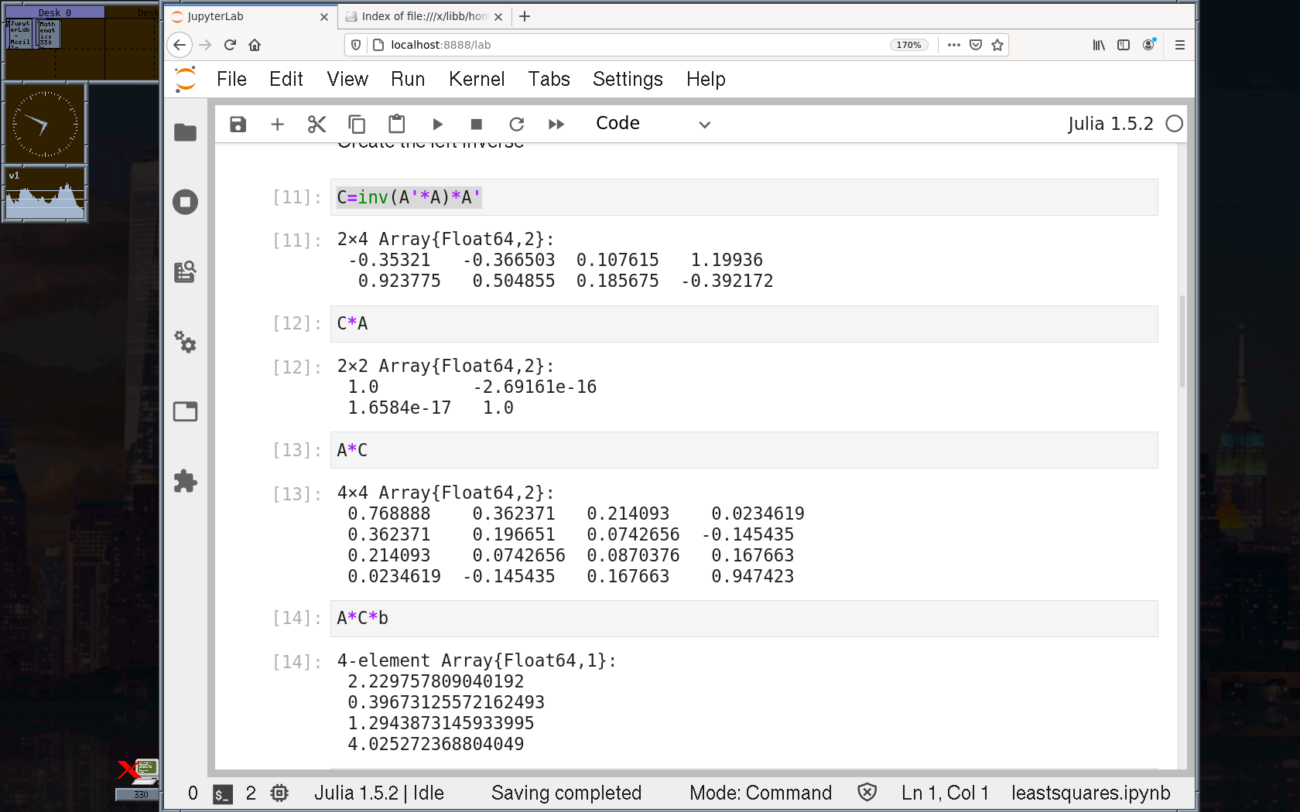Insert a new cell below with plus icon

[x=278, y=125]
